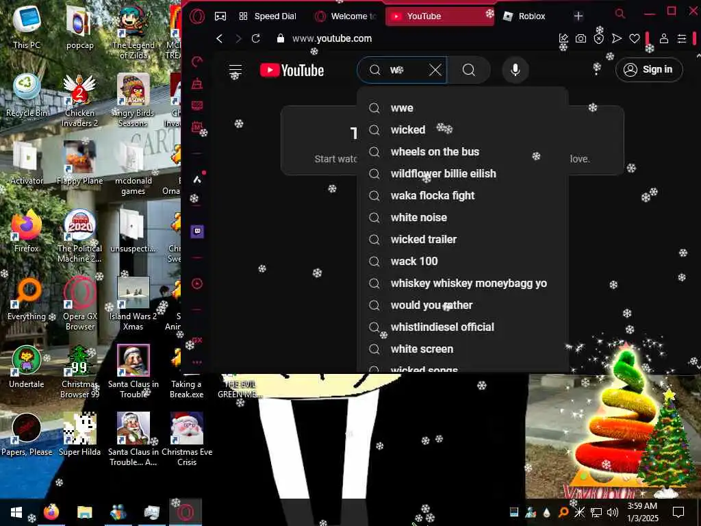Image resolution: width=701 pixels, height=526 pixels.
Task: Pick the 'waka flocka fight' suggestion
Action: (x=463, y=195)
